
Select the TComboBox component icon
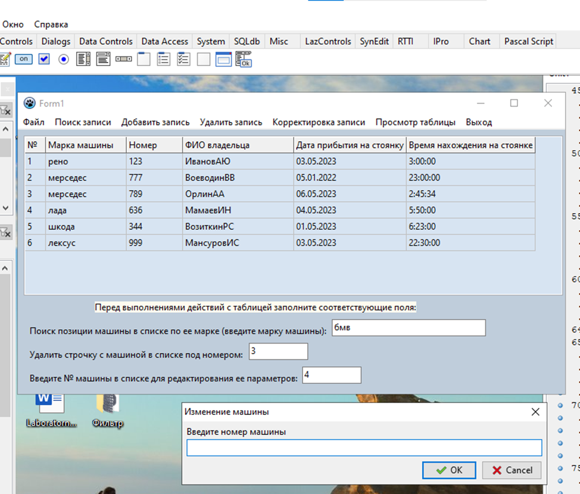tap(104, 59)
